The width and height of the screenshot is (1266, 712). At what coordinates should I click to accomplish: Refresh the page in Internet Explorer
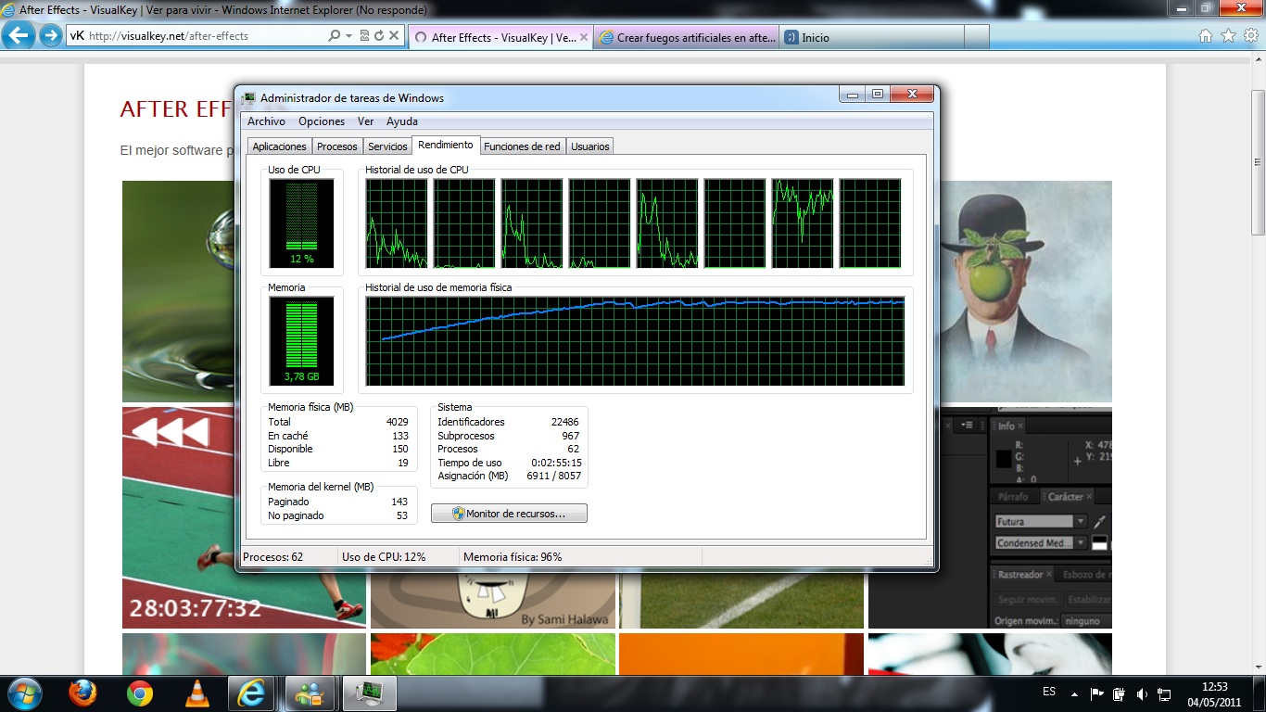pyautogui.click(x=379, y=36)
